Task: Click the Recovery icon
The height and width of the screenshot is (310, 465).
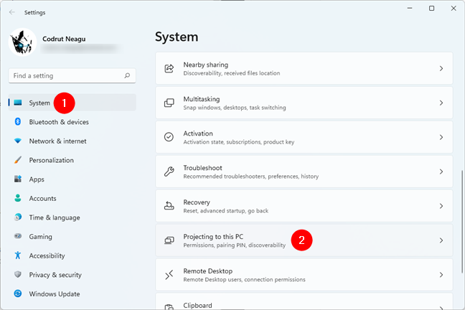Action: [x=169, y=205]
